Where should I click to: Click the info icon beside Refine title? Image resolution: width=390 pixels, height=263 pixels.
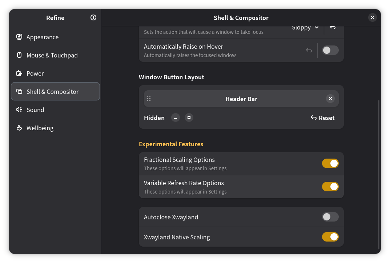tap(93, 17)
